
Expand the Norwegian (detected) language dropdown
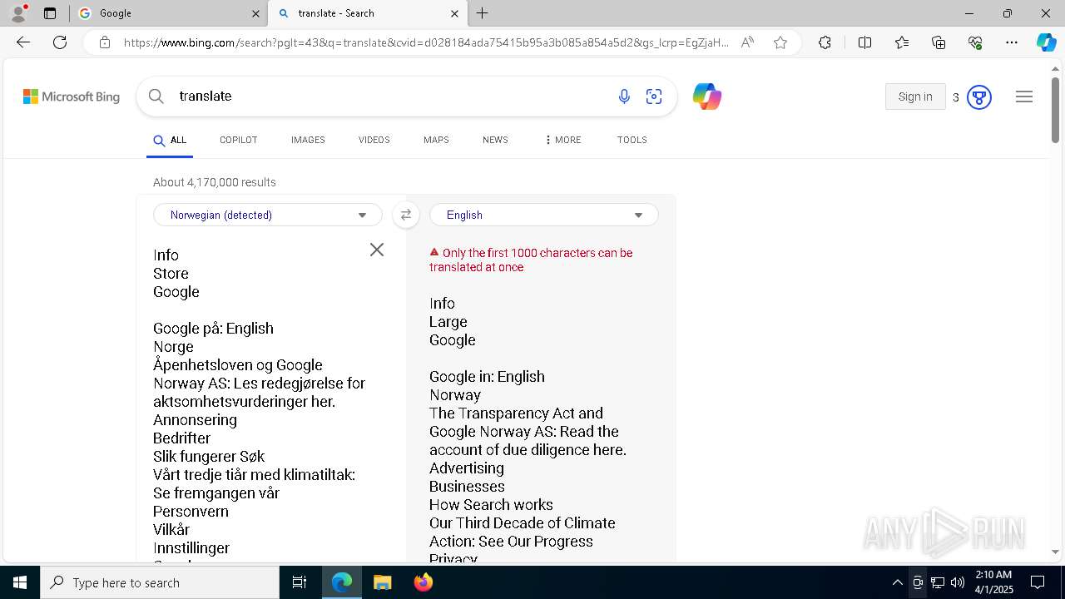[x=268, y=215]
